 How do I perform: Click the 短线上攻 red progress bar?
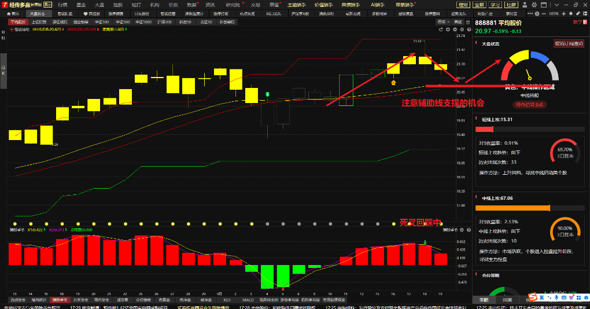coord(530,130)
